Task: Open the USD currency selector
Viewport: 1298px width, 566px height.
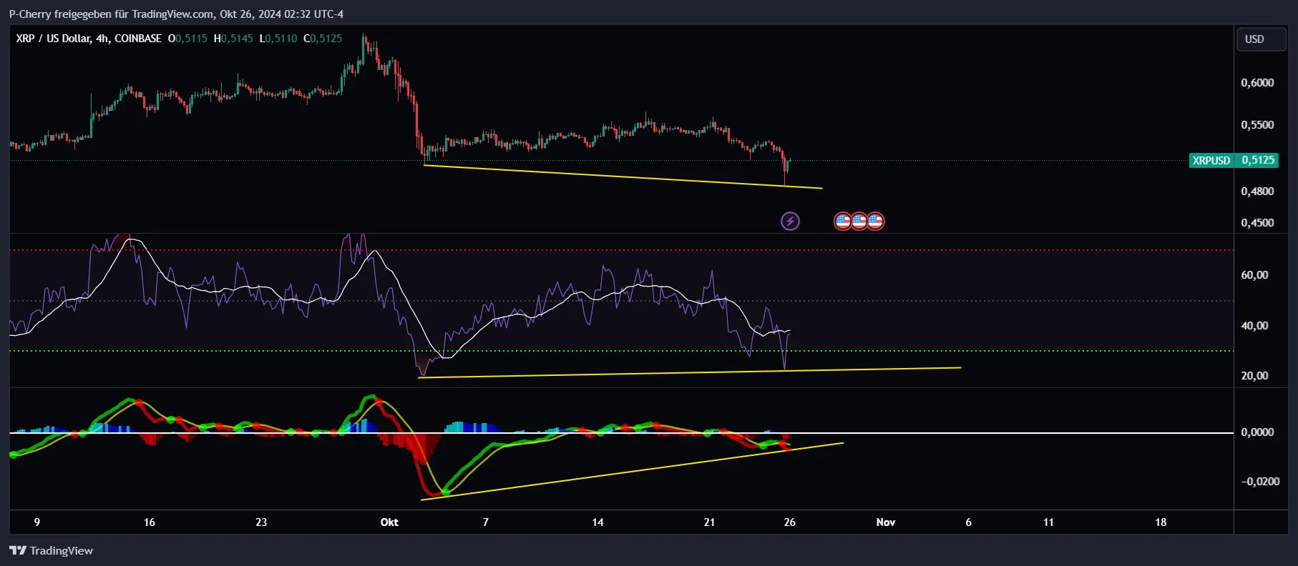Action: (1262, 39)
